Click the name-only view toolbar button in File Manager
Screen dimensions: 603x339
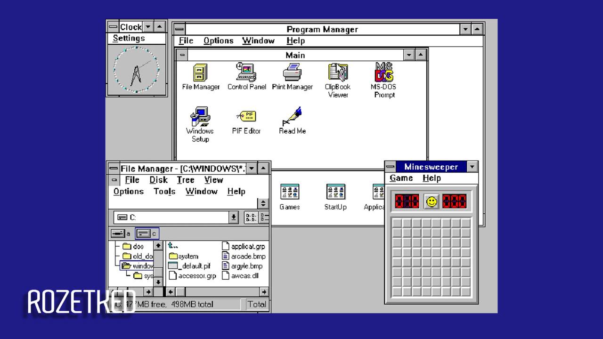click(251, 218)
